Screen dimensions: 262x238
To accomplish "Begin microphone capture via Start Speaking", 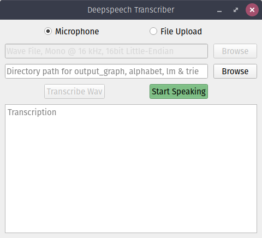I will (178, 91).
